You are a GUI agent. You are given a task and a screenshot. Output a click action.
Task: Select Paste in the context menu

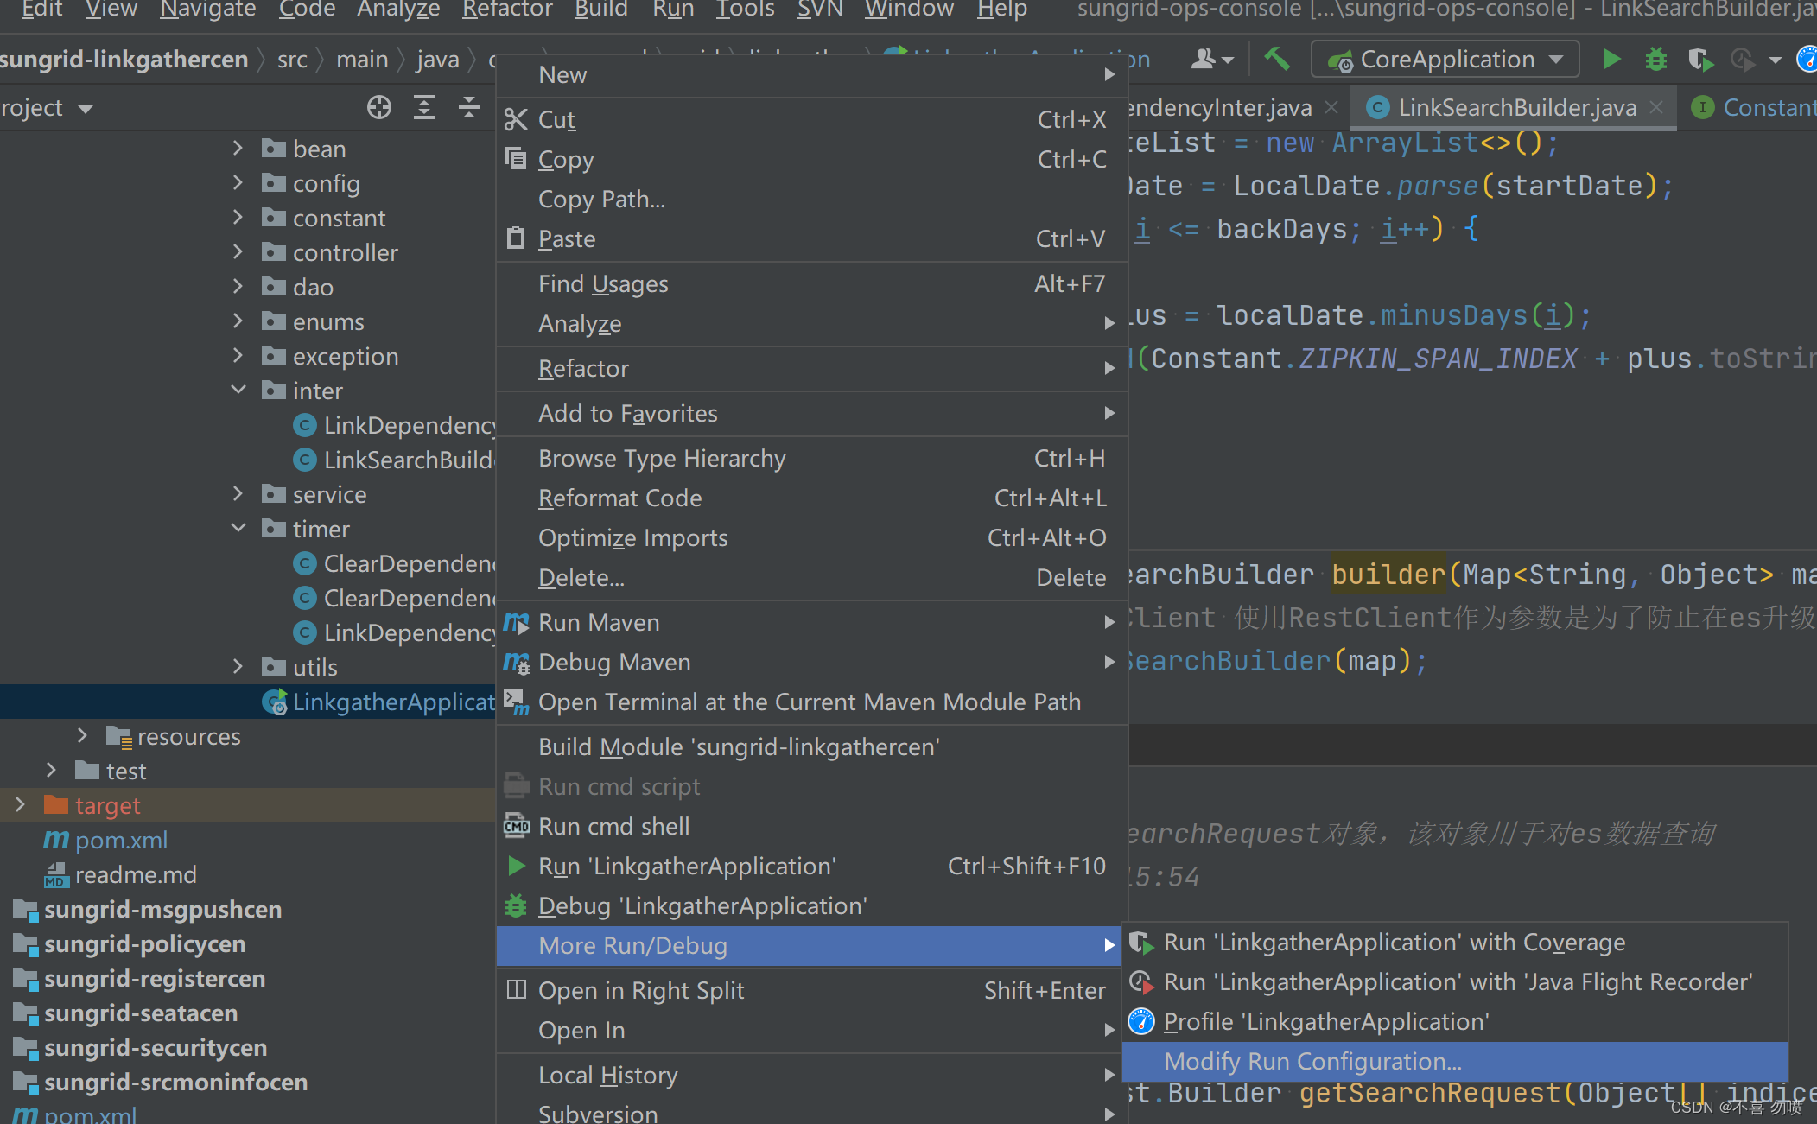pos(812,238)
